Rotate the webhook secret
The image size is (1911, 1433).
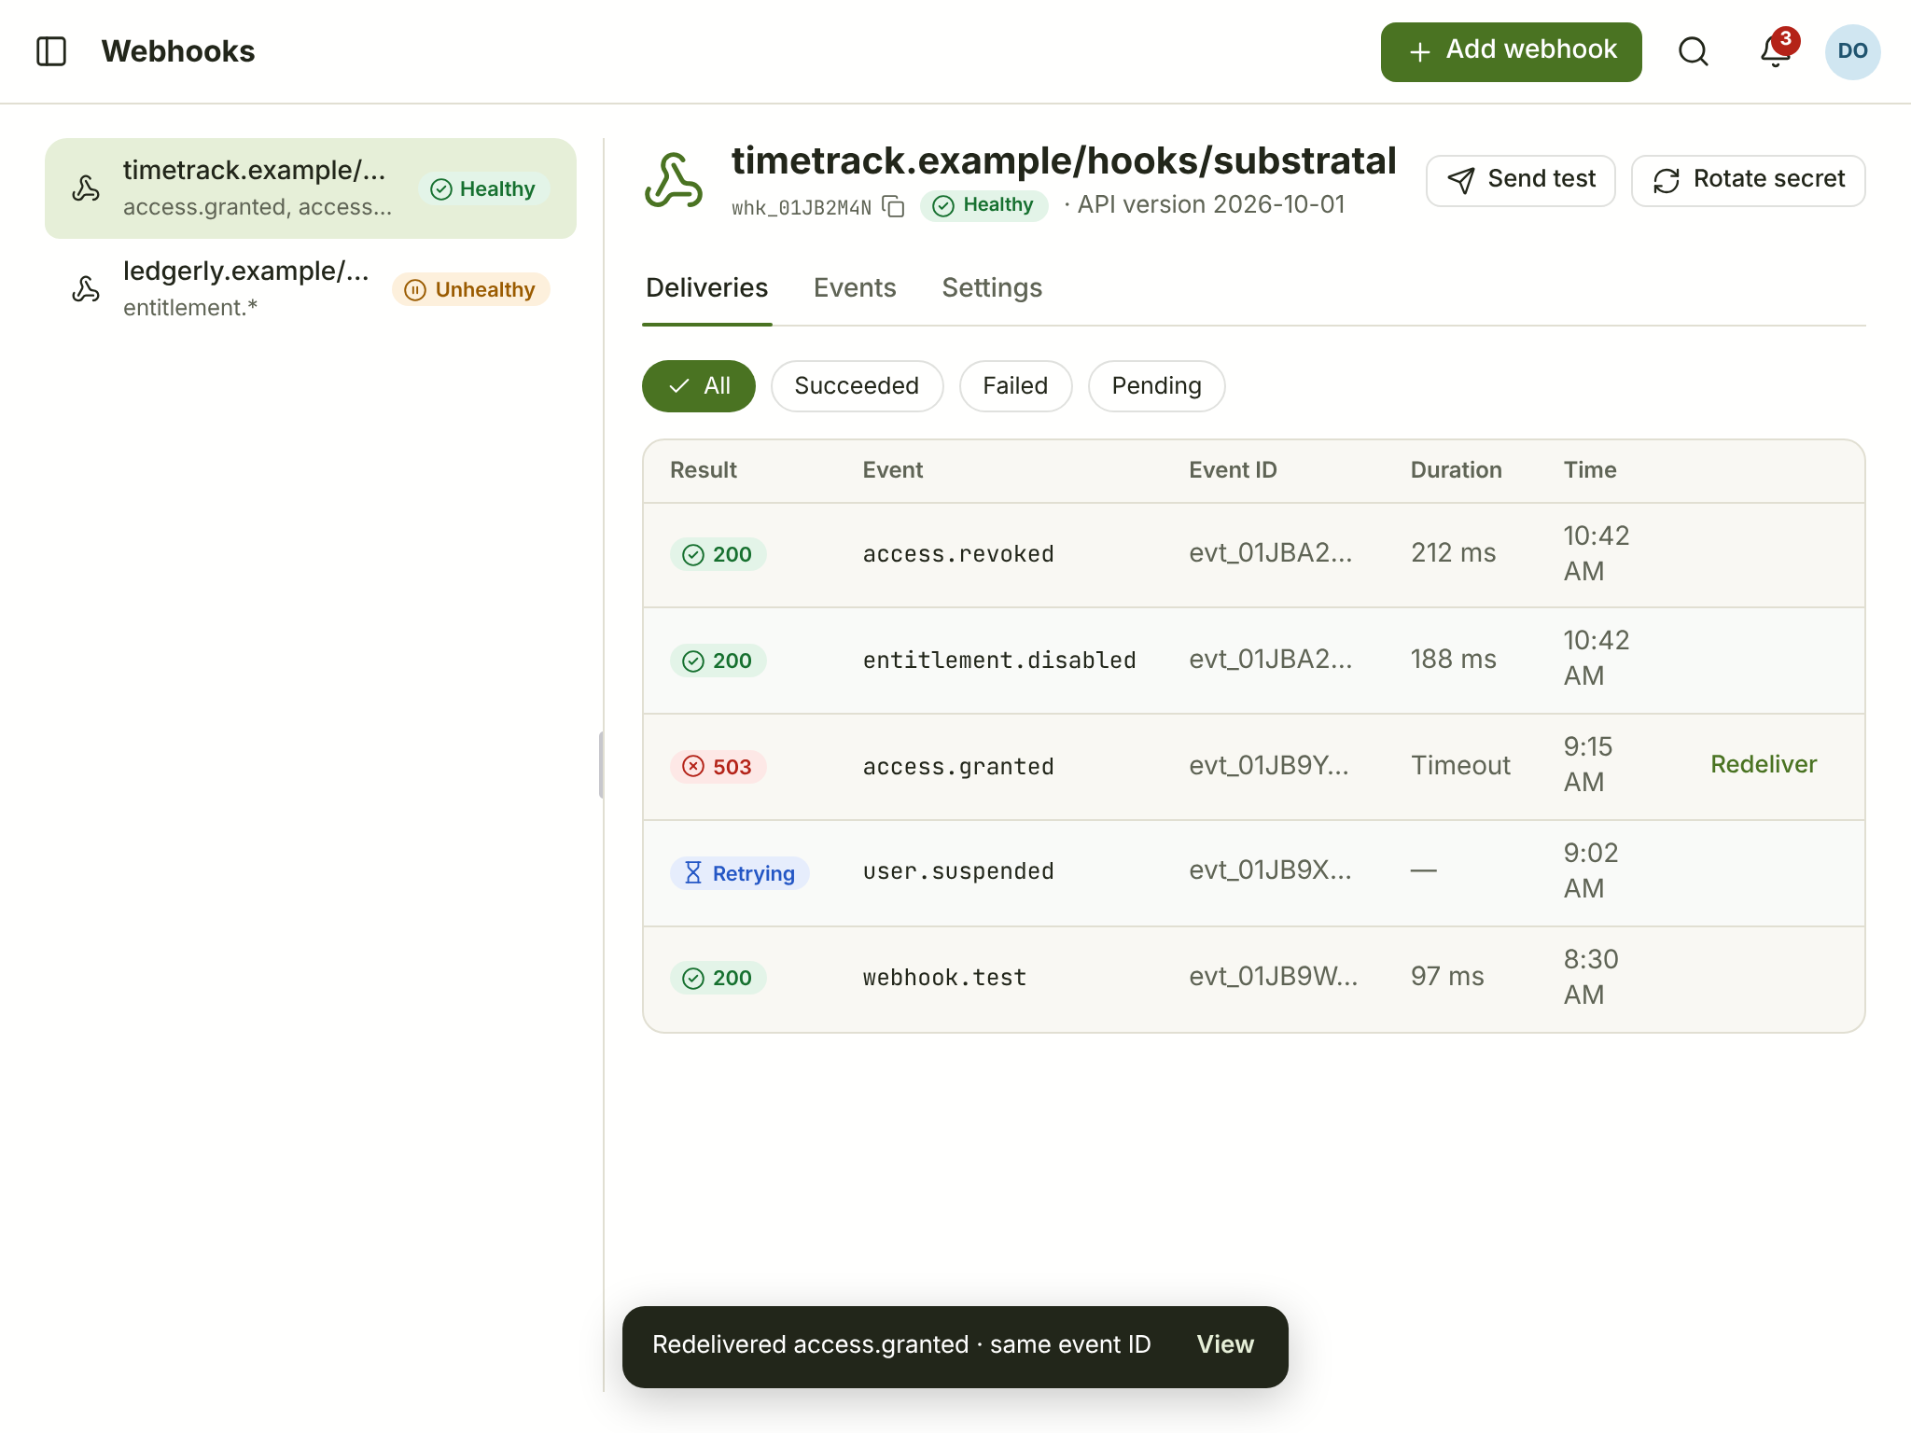click(1748, 180)
